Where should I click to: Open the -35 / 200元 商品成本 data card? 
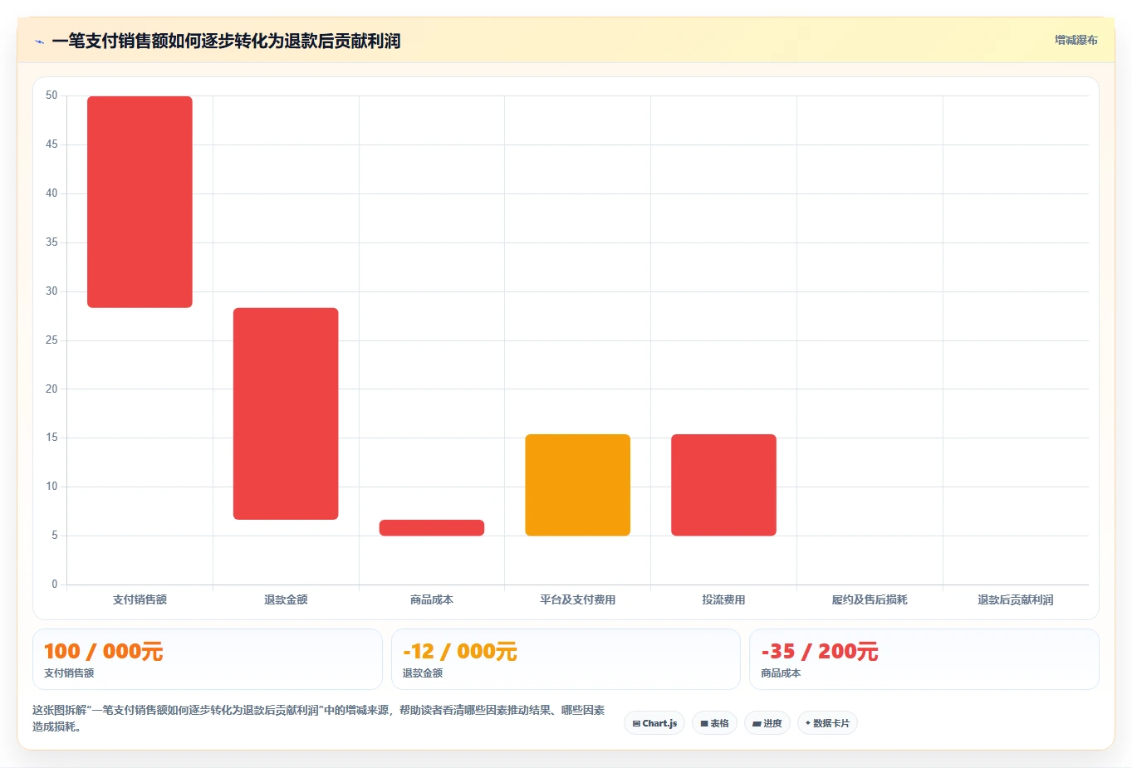(924, 659)
